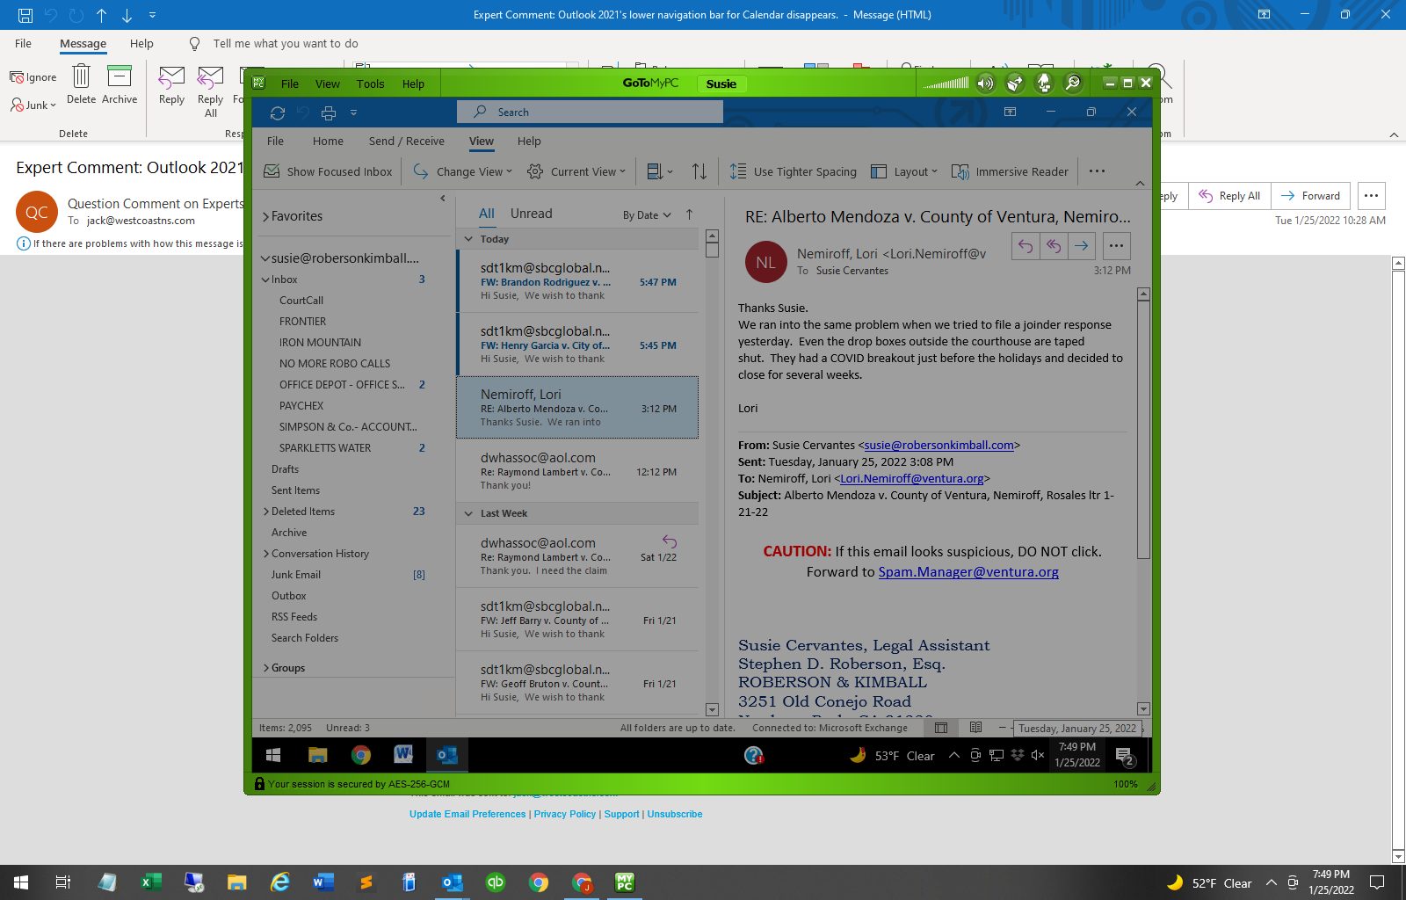
Task: Toggle Use Tighter Spacing
Action: [791, 171]
